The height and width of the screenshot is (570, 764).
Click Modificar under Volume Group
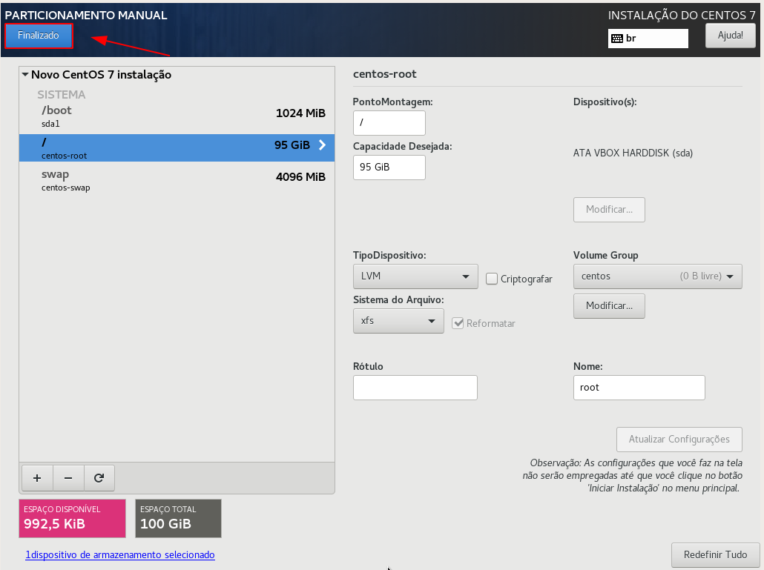coord(609,305)
